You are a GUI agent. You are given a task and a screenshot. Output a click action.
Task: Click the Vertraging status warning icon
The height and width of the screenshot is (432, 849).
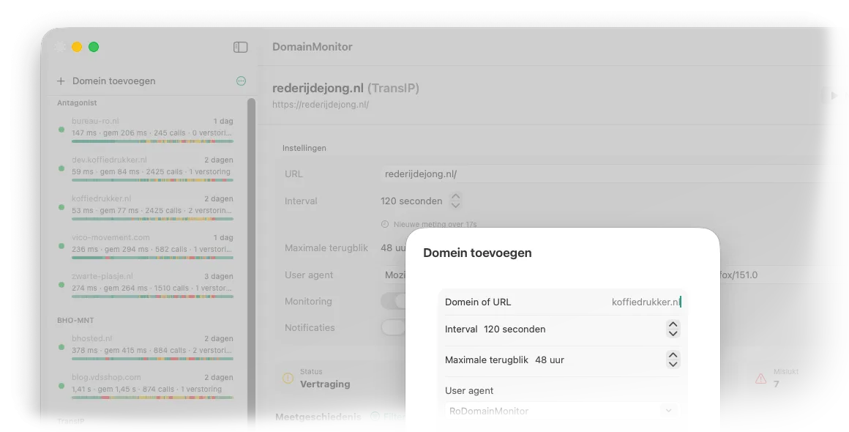288,379
